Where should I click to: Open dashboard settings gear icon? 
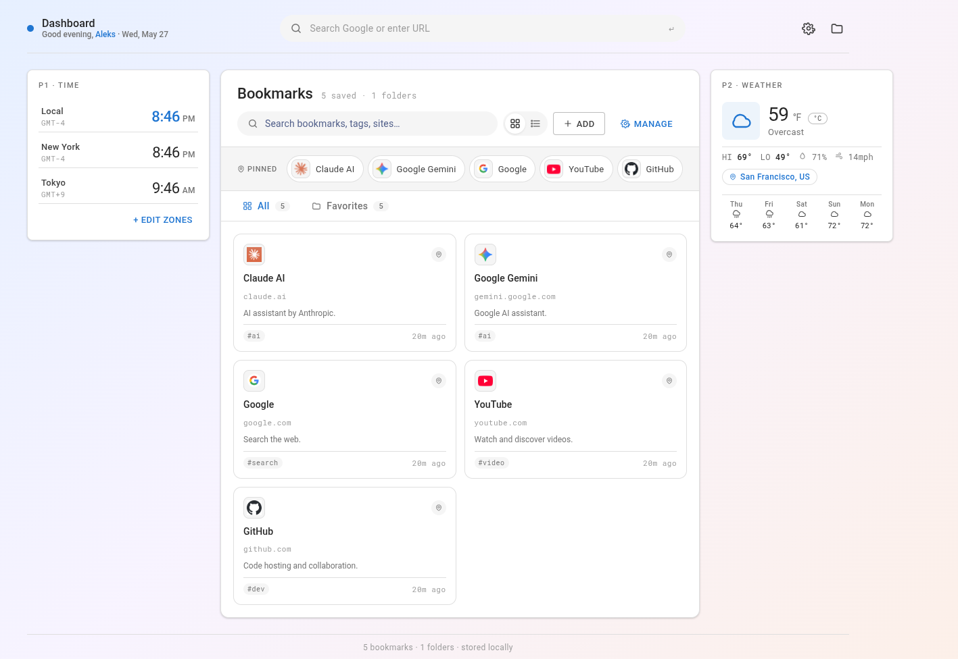(x=809, y=28)
